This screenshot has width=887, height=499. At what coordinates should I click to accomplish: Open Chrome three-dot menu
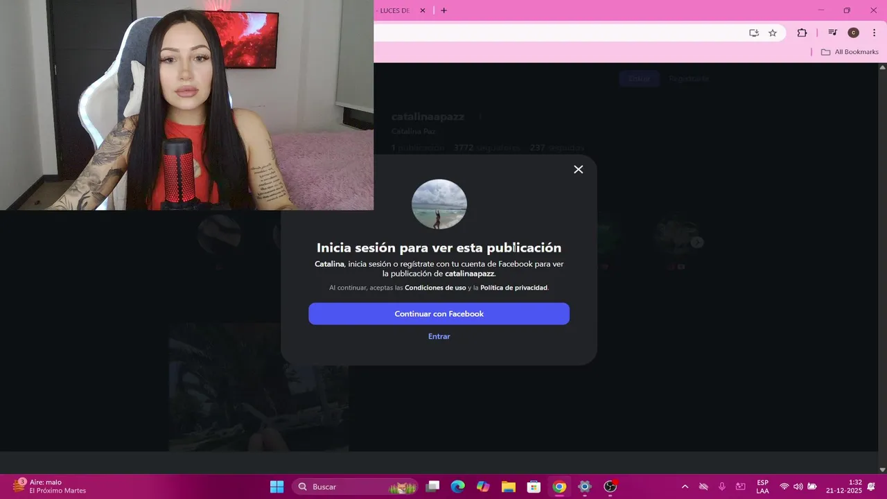click(x=874, y=33)
